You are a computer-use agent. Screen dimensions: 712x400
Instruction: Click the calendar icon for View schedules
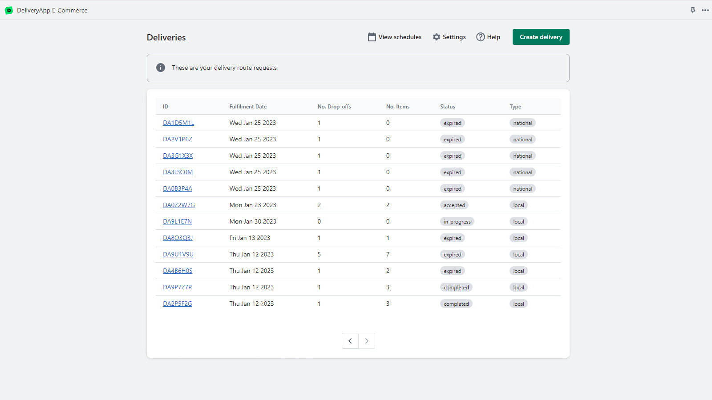coord(372,37)
